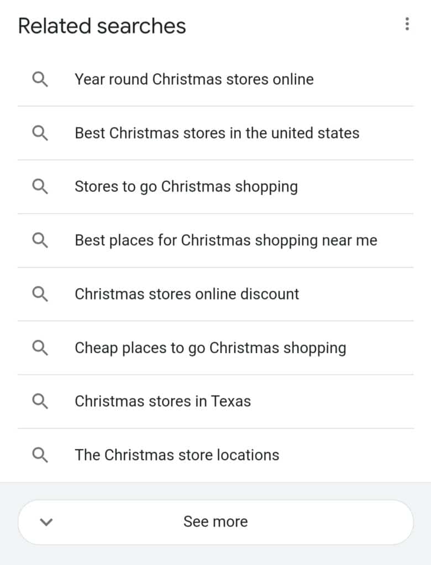431x565 pixels.
Task: Open 'The Christmas store locations' suggestion
Action: pos(177,455)
